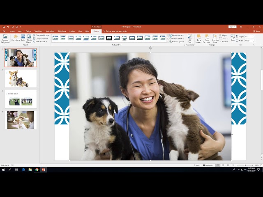Open Comments pane from status bar
The image size is (263, 197).
(x=208, y=165)
